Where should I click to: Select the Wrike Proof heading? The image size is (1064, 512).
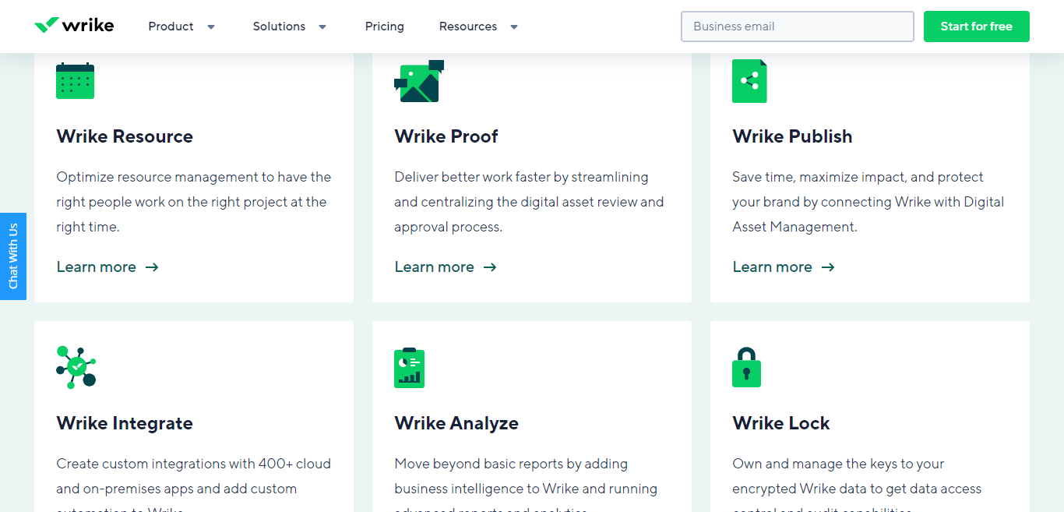(x=446, y=136)
